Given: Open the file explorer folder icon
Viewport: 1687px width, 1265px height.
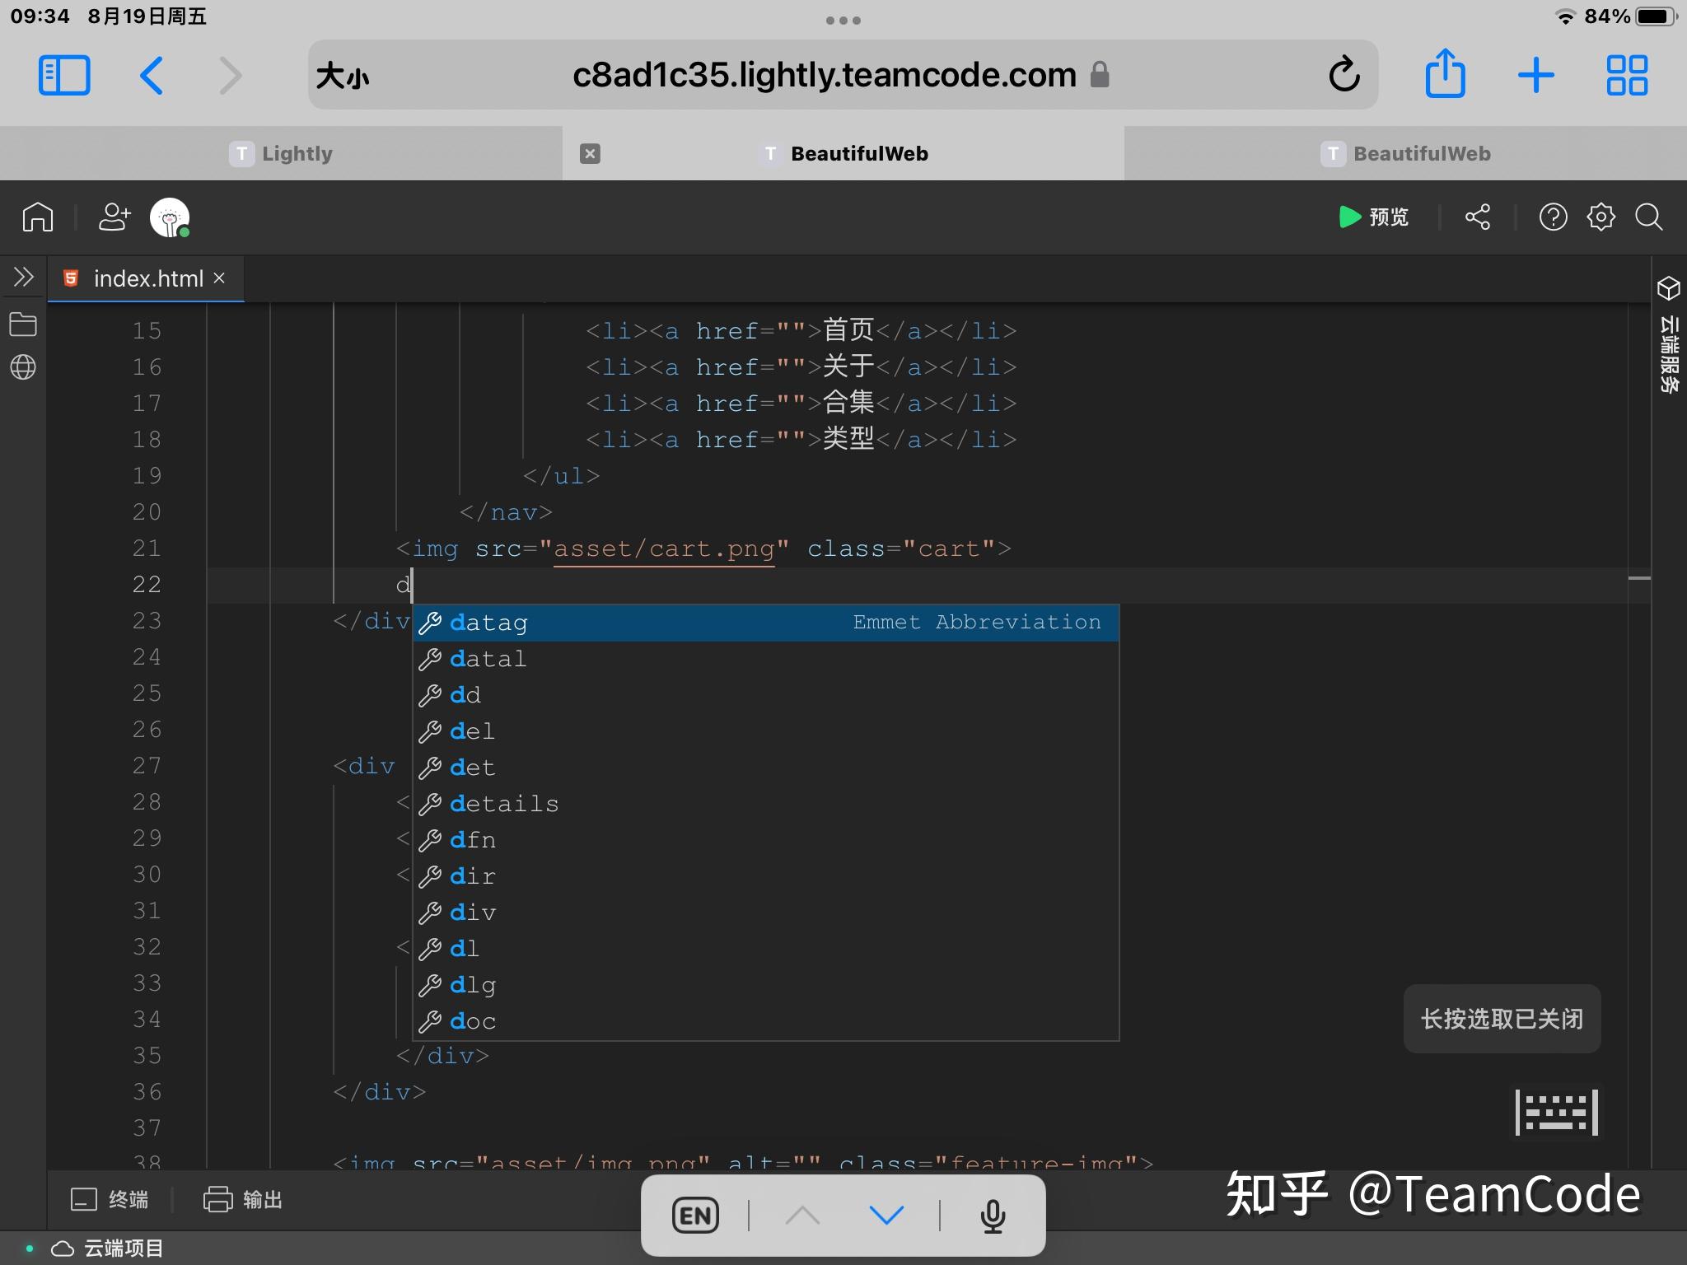Looking at the screenshot, I should 22,324.
